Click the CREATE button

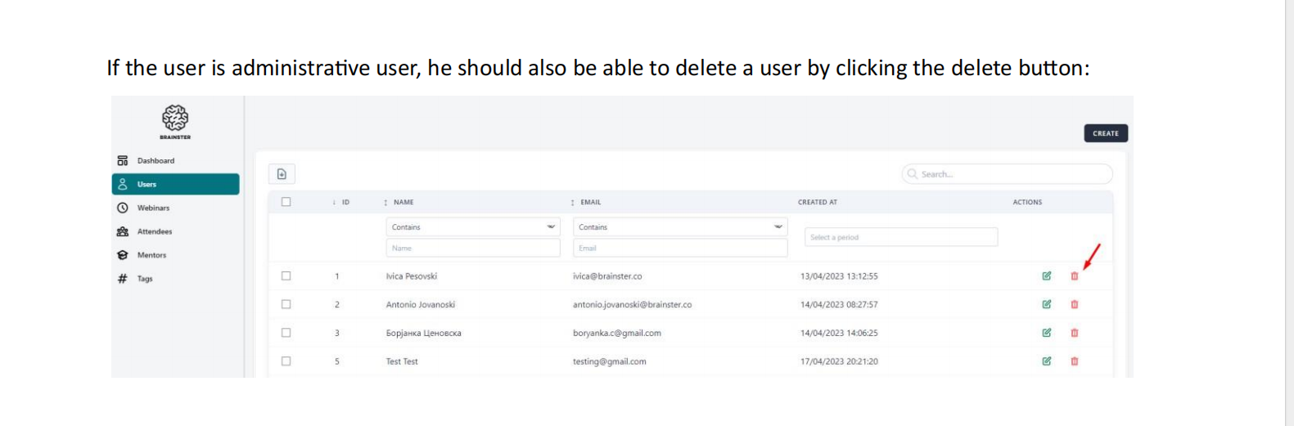pos(1105,133)
